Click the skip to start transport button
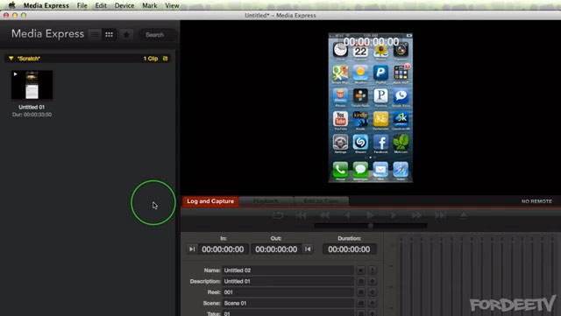This screenshot has width=561, height=316. (301, 215)
